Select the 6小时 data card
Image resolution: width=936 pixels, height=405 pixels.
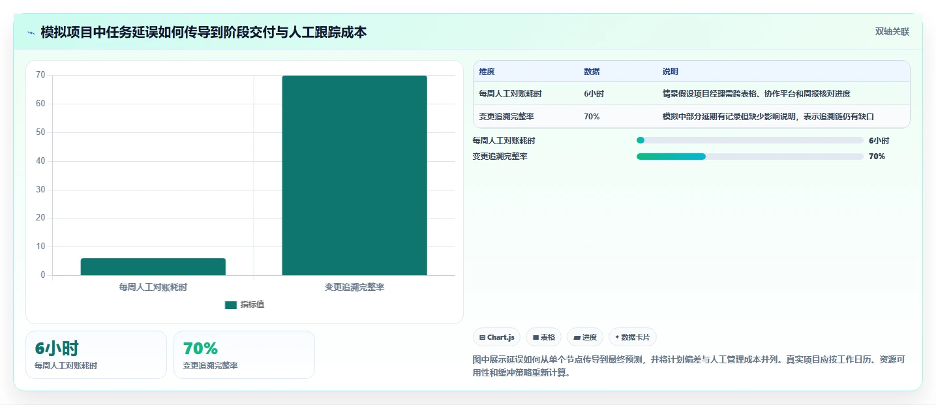point(96,355)
